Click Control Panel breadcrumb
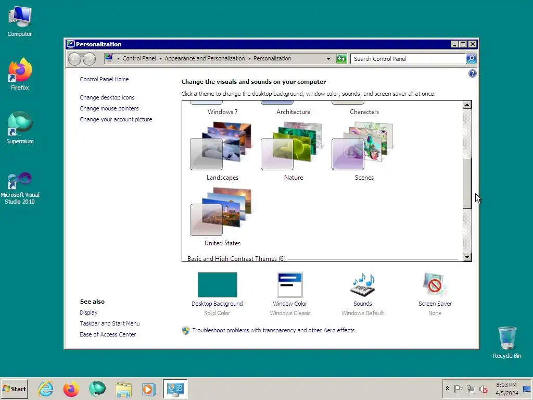533x400 pixels. 139,58
